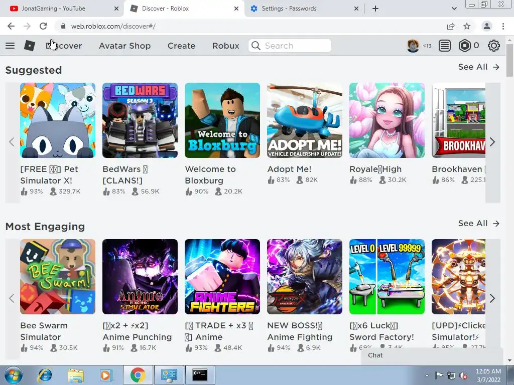Open the Bee Swarm Simulator title link
The width and height of the screenshot is (514, 385).
point(44,331)
